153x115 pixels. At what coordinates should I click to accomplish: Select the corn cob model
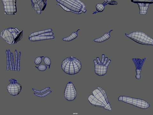point(71,7)
